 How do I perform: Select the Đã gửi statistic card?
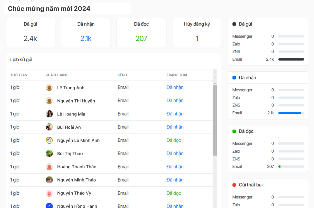(30, 33)
